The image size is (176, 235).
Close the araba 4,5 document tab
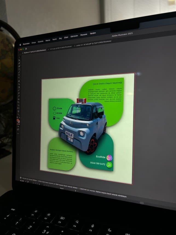pos(75,46)
